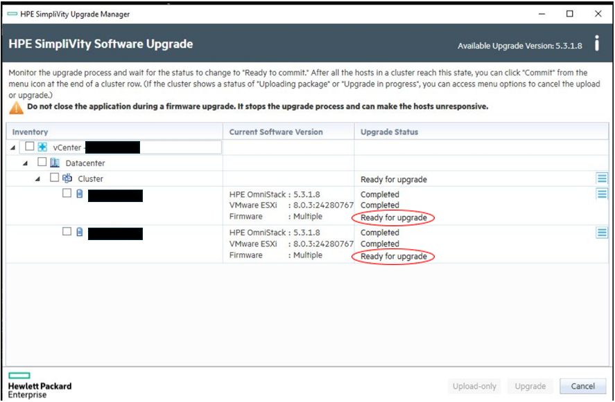
Task: Click the Cluster node icon
Action: [x=67, y=179]
